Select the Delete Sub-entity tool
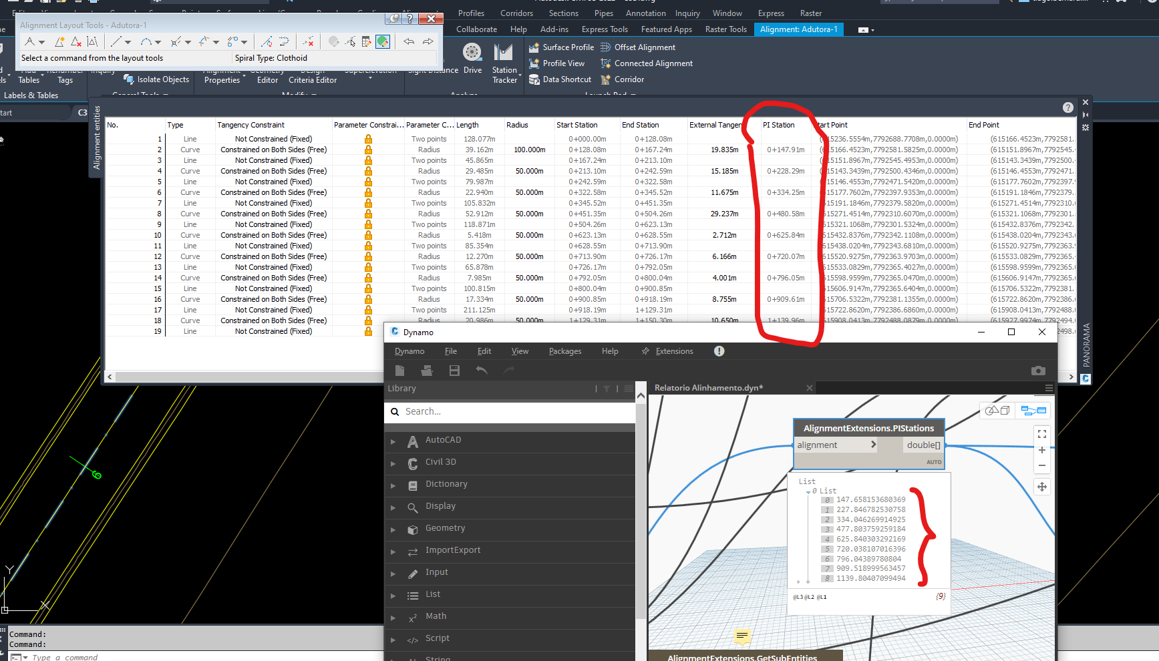Screen dimensions: 1159x661 pos(308,42)
